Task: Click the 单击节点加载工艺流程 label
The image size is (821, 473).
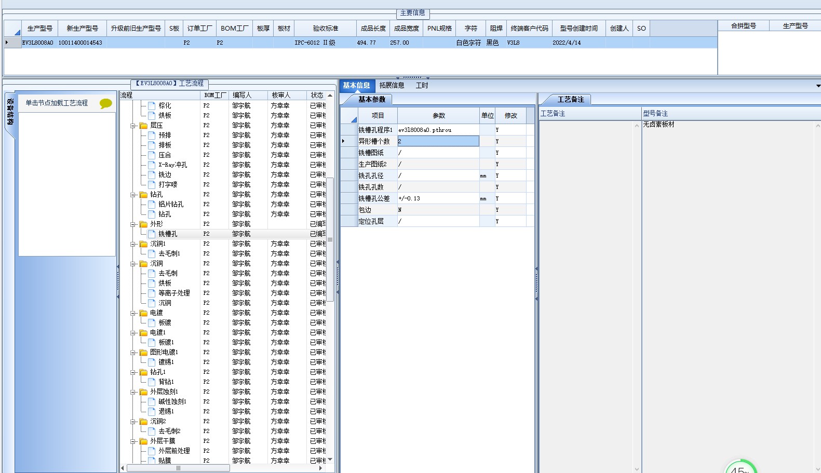Action: click(x=57, y=103)
